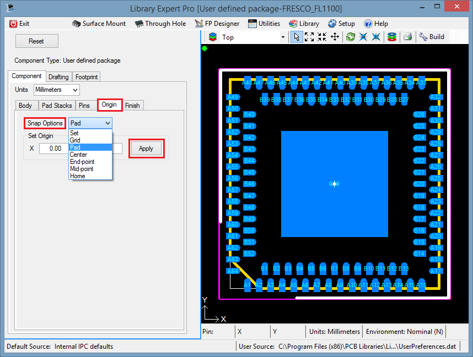Click the zoom-to-fit expand arrows icon
Image resolution: width=473 pixels, height=357 pixels.
[309, 37]
